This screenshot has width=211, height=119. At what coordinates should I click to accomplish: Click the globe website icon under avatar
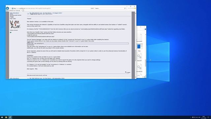[x=11, y=32]
